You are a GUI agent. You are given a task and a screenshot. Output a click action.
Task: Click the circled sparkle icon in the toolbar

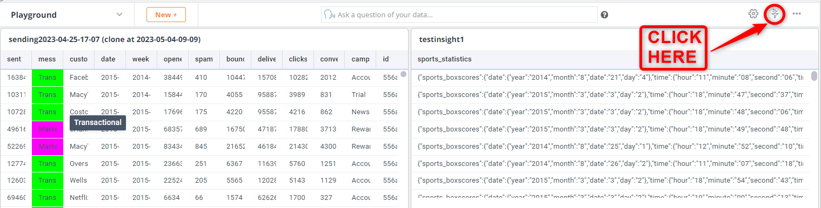point(775,15)
